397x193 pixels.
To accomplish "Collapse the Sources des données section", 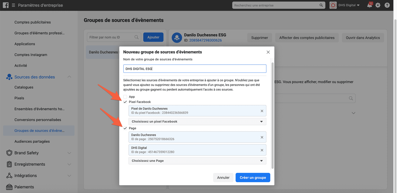I will pyautogui.click(x=69, y=77).
